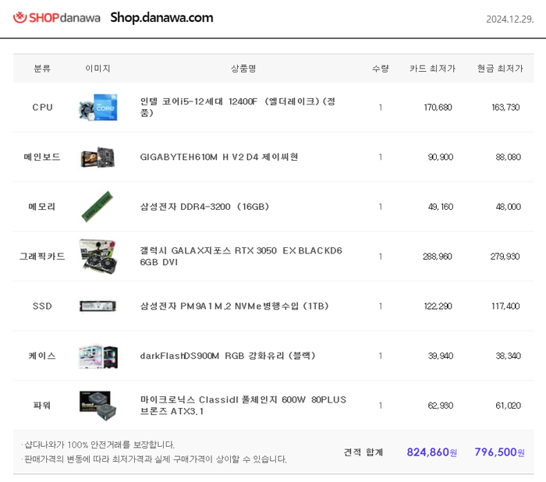Click the case card price 39,940
This screenshot has height=482, width=546.
coord(441,356)
